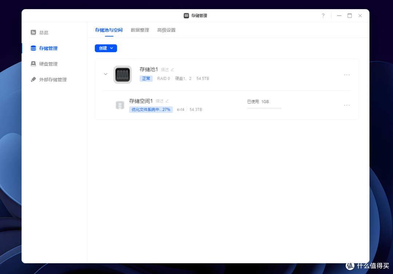Screen dimensions: 393x274
Task: Click the 正常 status badge
Action: point(146,78)
